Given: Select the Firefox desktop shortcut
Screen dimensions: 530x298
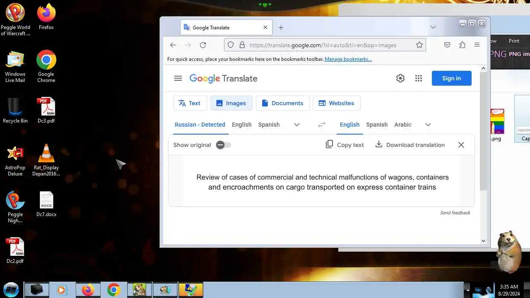Looking at the screenshot, I should [x=46, y=18].
